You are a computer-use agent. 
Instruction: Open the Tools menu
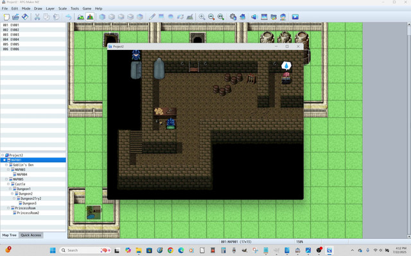tap(74, 8)
